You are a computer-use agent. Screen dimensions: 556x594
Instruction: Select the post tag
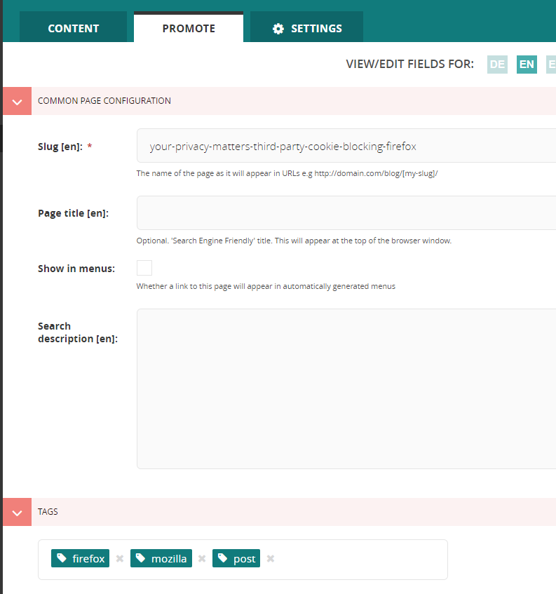click(x=236, y=558)
